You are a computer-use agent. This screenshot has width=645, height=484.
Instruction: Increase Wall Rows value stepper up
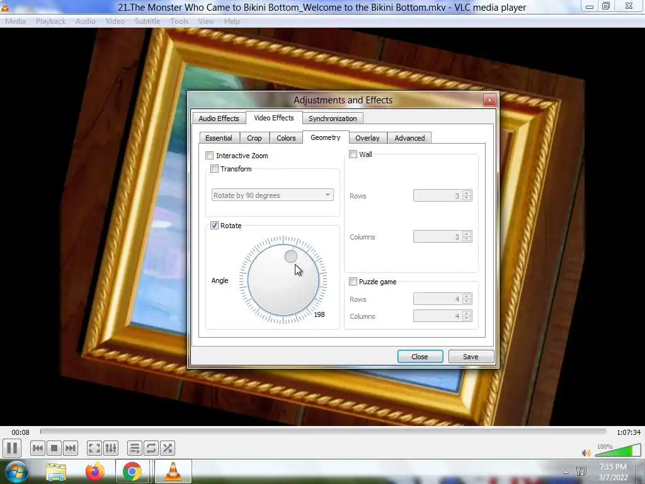coord(467,193)
